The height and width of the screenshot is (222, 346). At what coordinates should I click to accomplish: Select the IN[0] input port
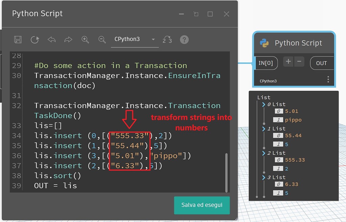pyautogui.click(x=267, y=63)
